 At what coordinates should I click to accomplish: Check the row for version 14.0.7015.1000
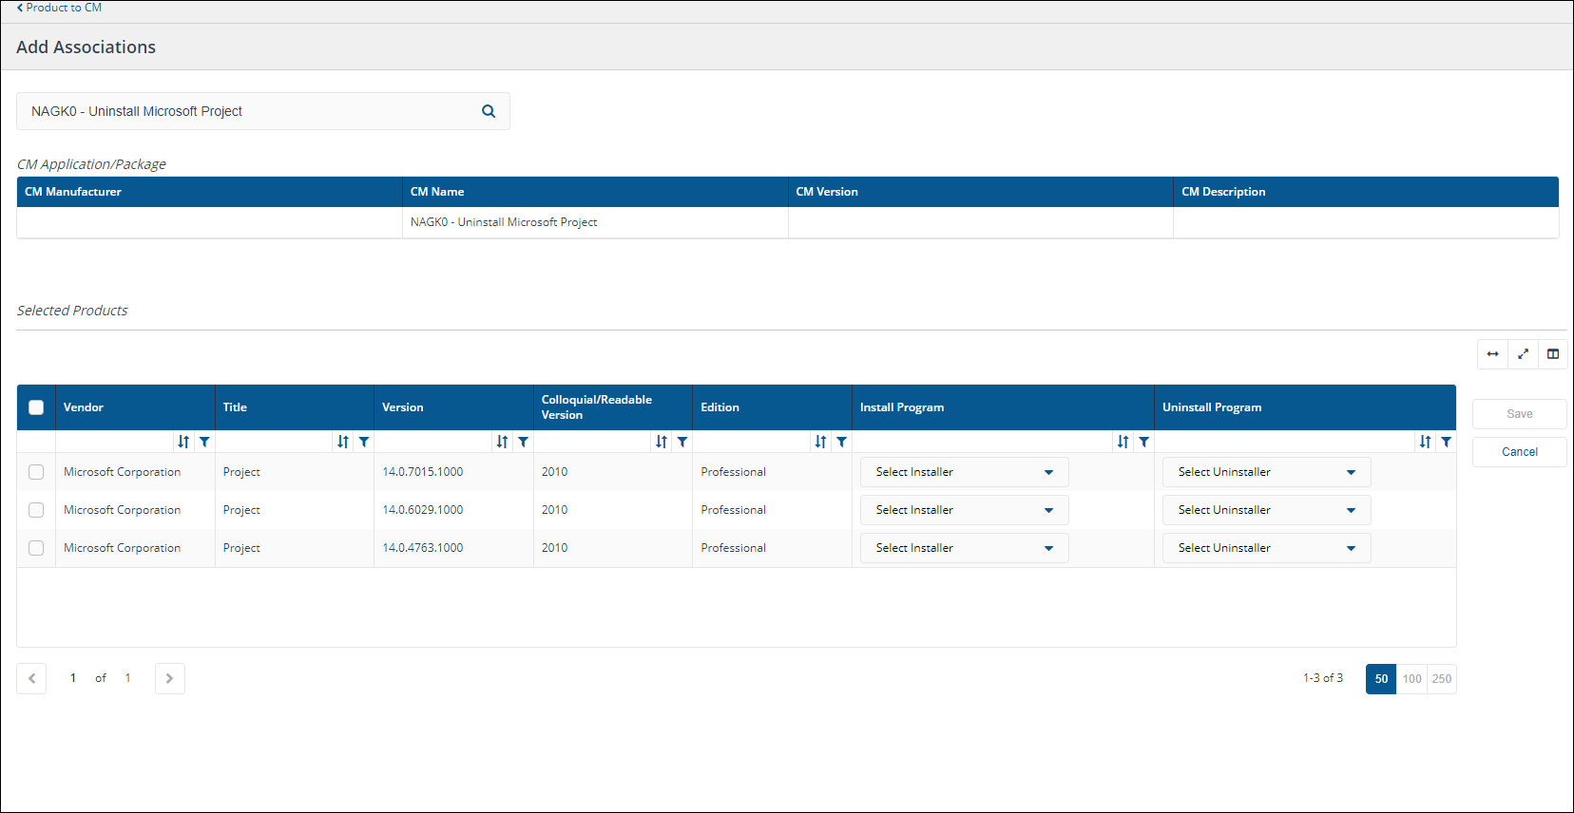36,472
